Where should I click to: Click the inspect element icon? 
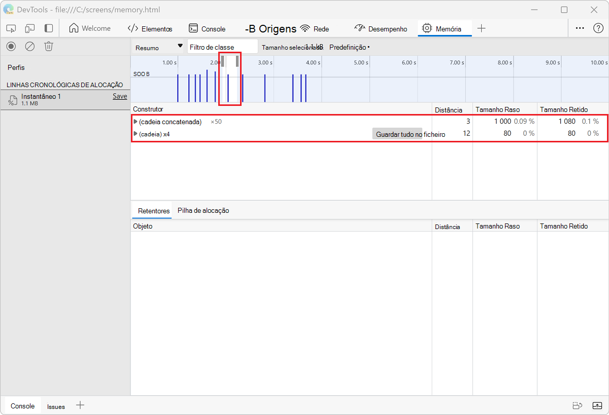(11, 28)
